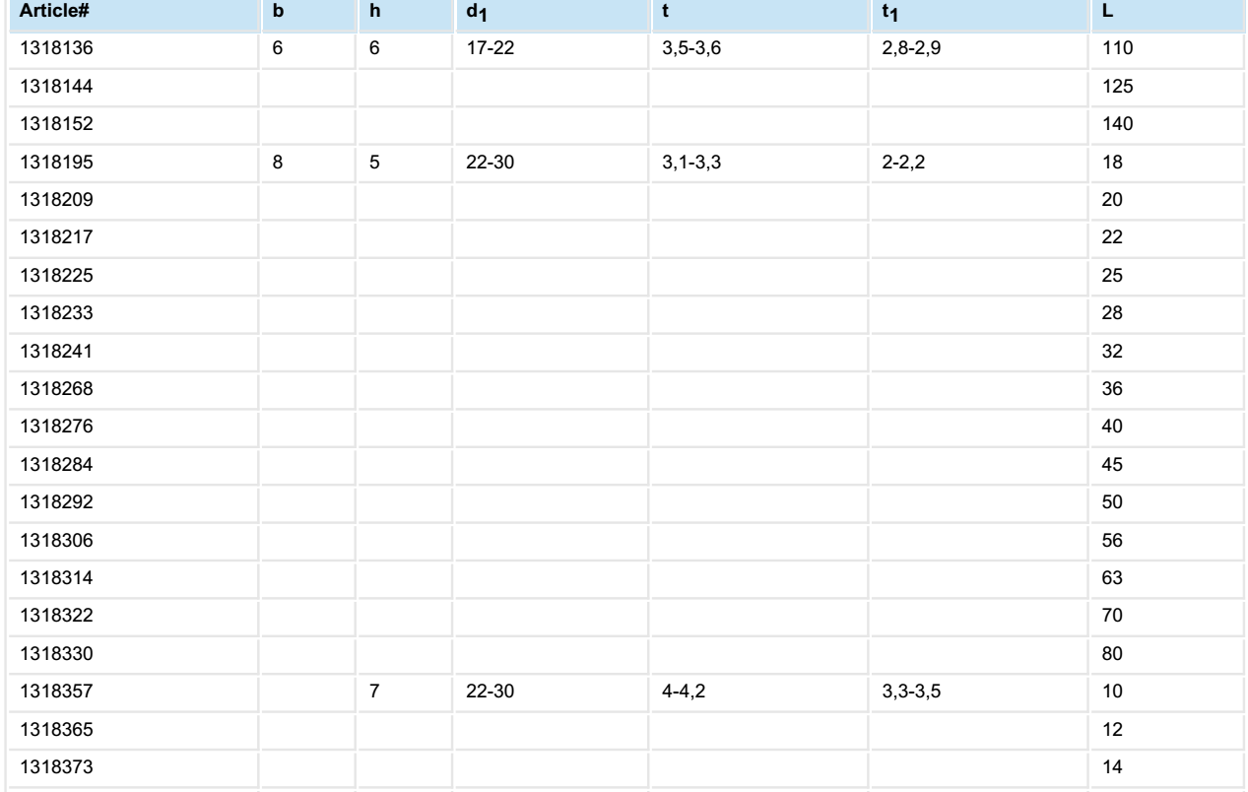Click h value 7 in row 1318357
The height and width of the screenshot is (792, 1248).
click(373, 692)
